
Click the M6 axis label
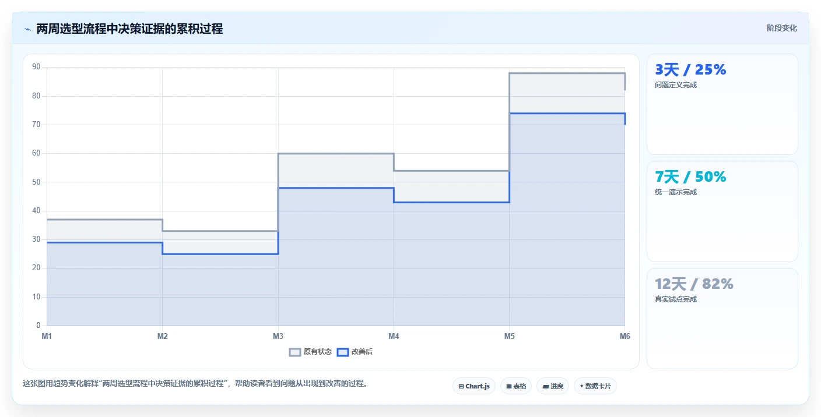pos(624,336)
